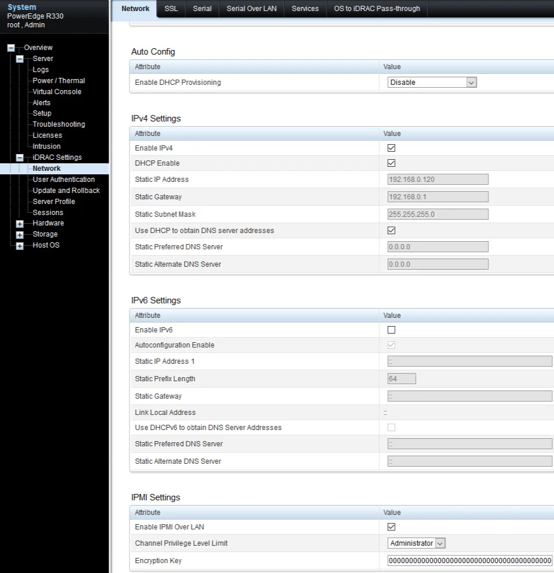This screenshot has height=573, width=554.
Task: Open the OS to iDRAC Pass-through tab
Action: pyautogui.click(x=376, y=9)
